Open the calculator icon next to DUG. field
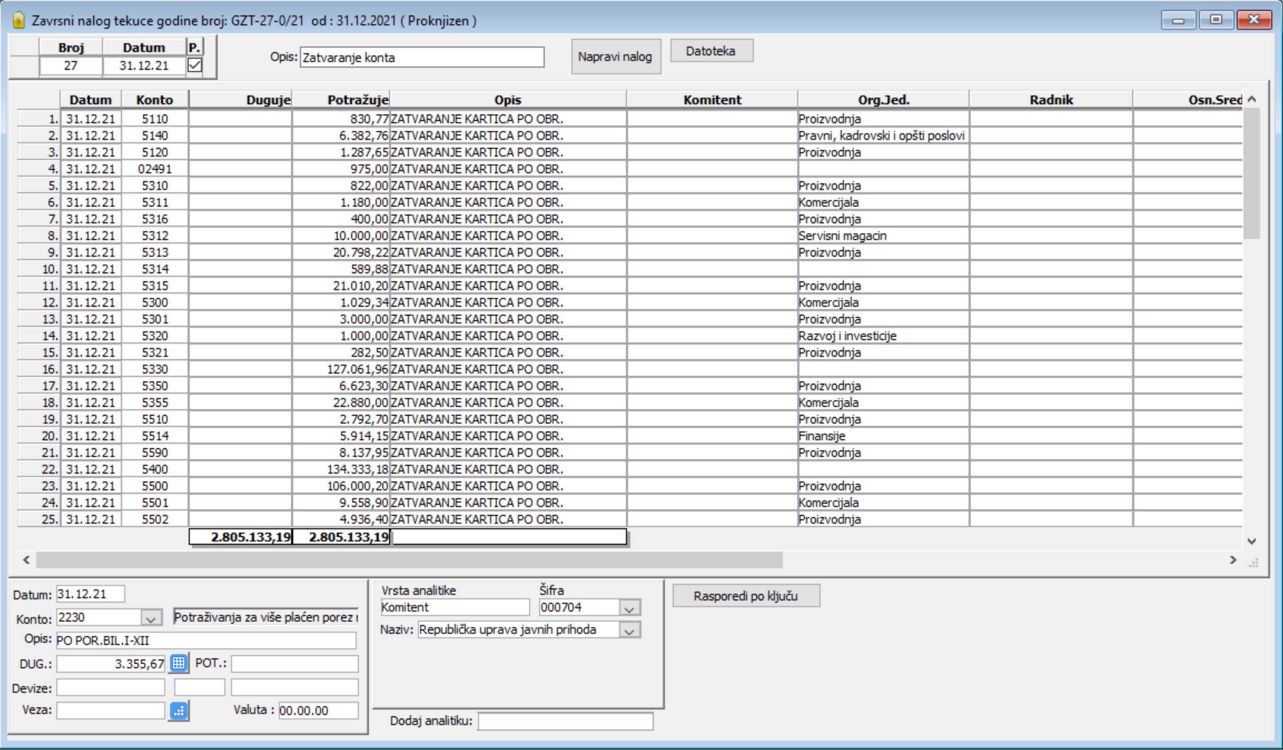Screen dimensions: 1283x750 (179, 663)
